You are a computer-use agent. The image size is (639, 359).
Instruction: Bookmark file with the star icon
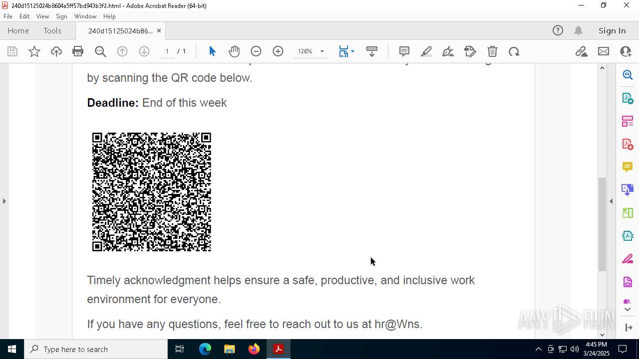(34, 51)
